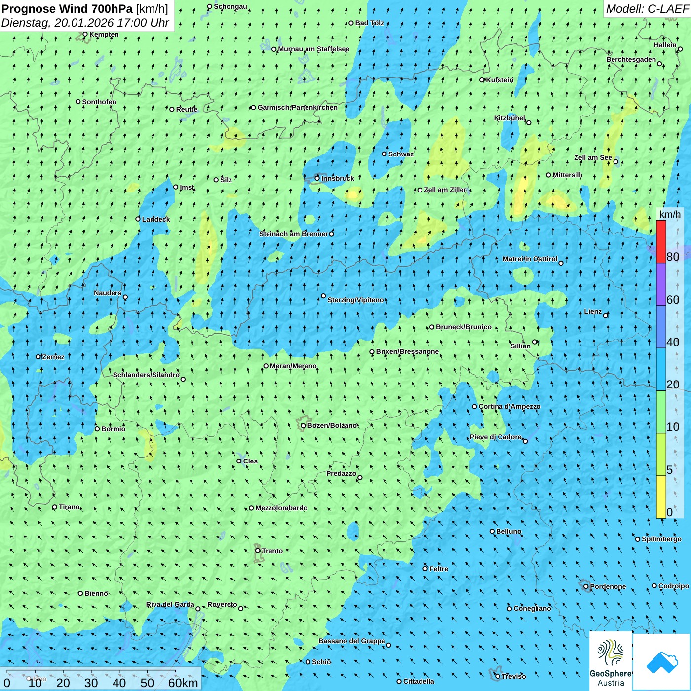691x691 pixels.
Task: Click the 'Mittersill' label
Action: (x=567, y=175)
